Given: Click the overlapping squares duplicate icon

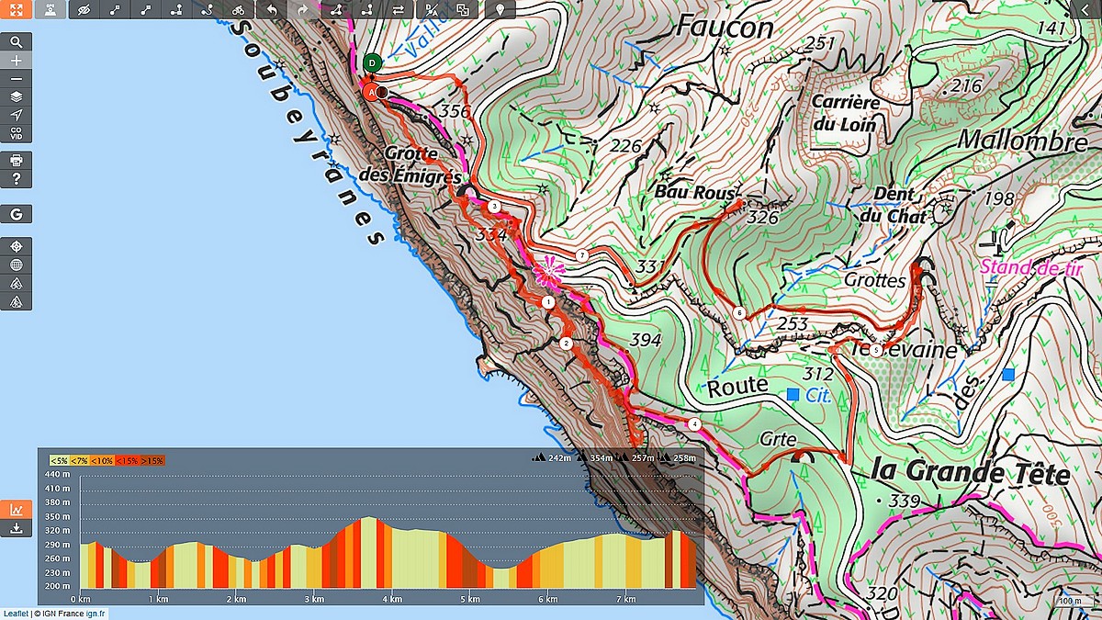Looking at the screenshot, I should pyautogui.click(x=463, y=9).
